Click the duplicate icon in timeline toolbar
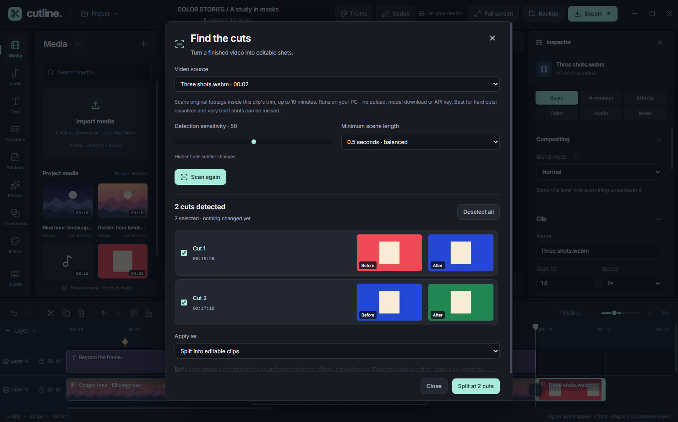The width and height of the screenshot is (678, 422). click(x=66, y=313)
